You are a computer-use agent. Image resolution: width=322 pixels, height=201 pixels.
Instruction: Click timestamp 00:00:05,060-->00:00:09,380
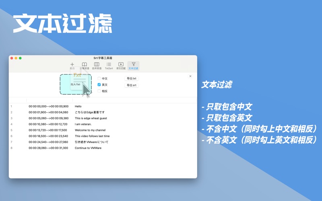[48, 118]
